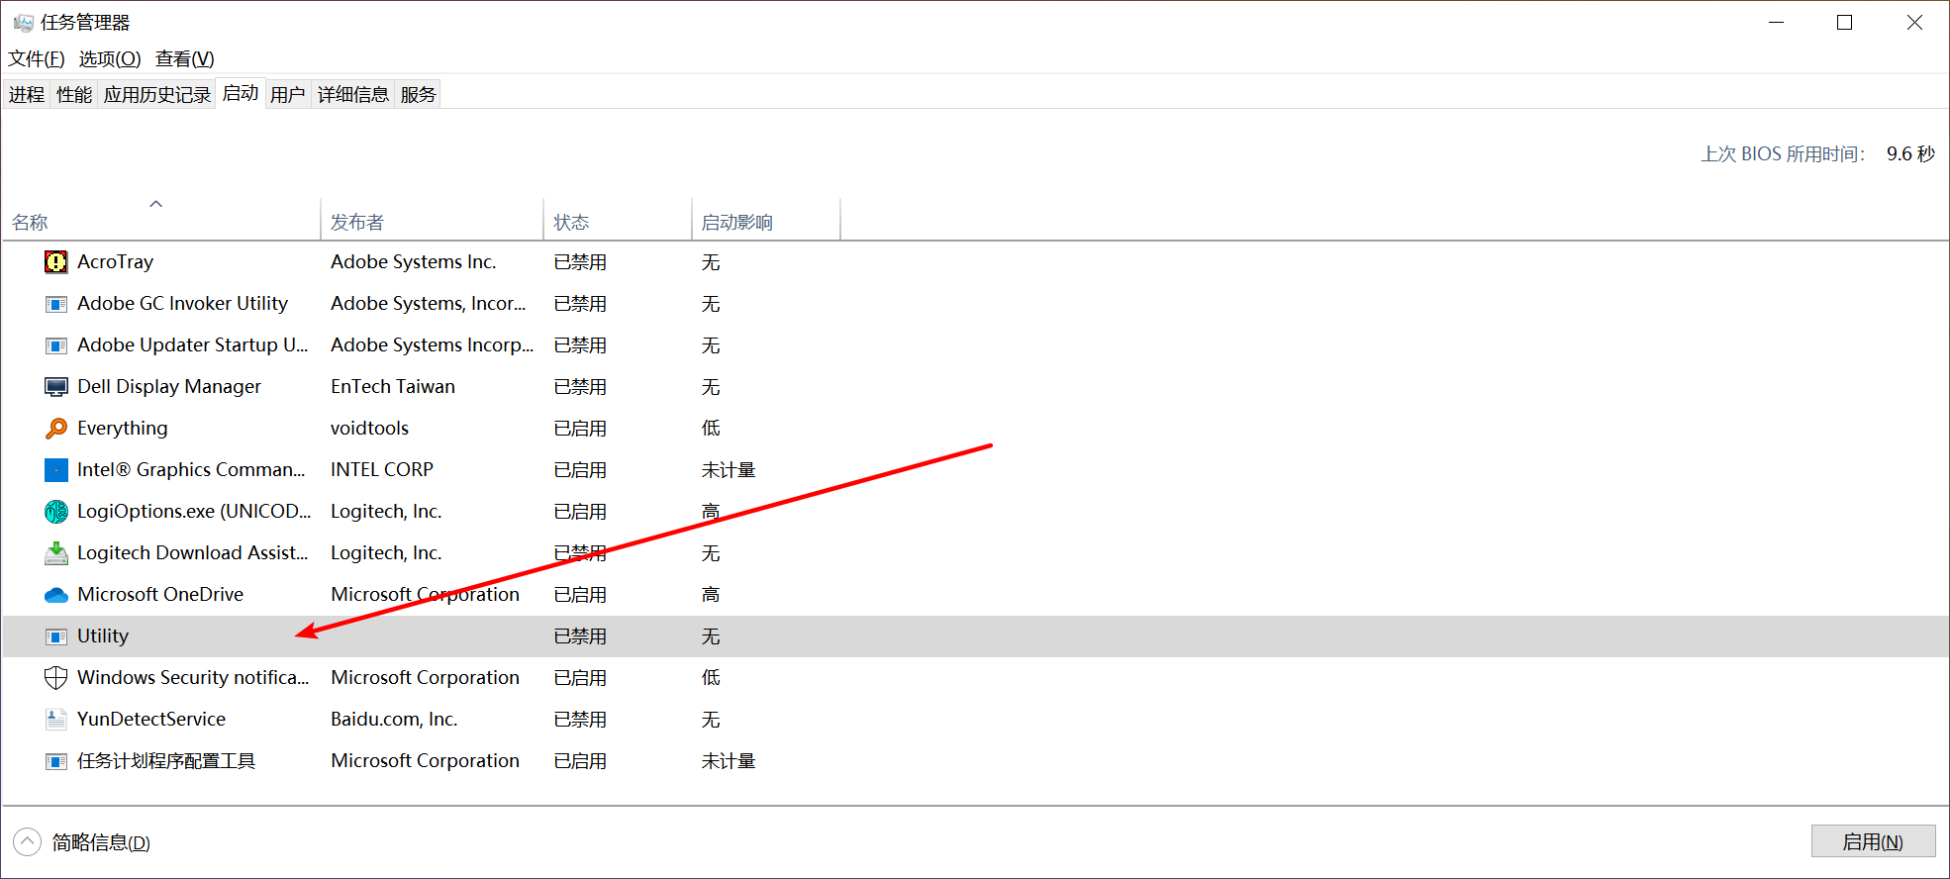Open the 查看(V) menu
This screenshot has width=1950, height=879.
click(185, 58)
